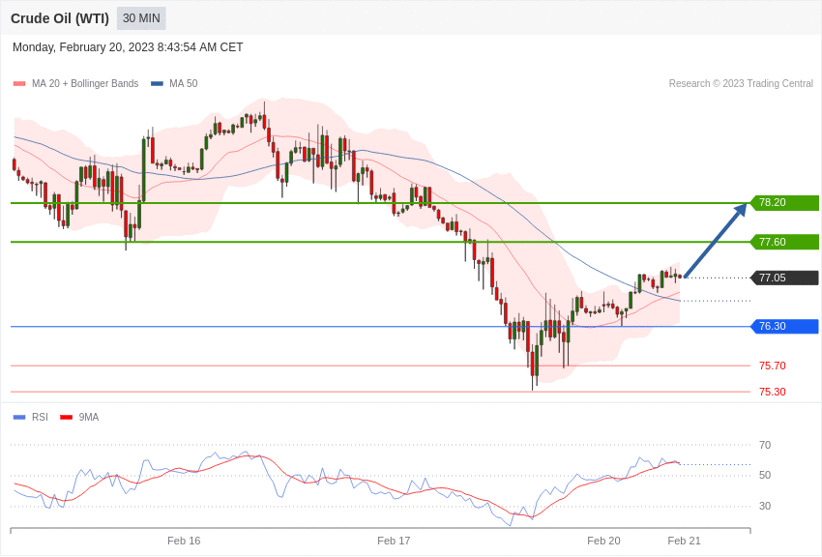Click the 30 MIN timeframe badge
Image resolution: width=822 pixels, height=557 pixels.
click(x=141, y=18)
